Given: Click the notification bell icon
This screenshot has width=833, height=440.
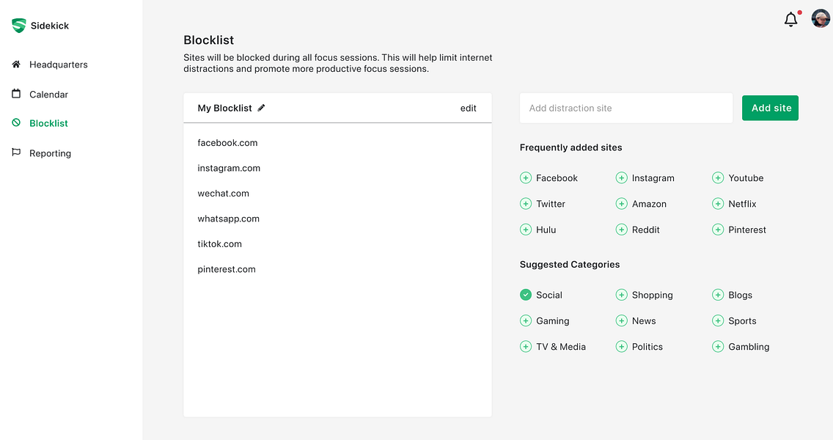Looking at the screenshot, I should tap(790, 20).
